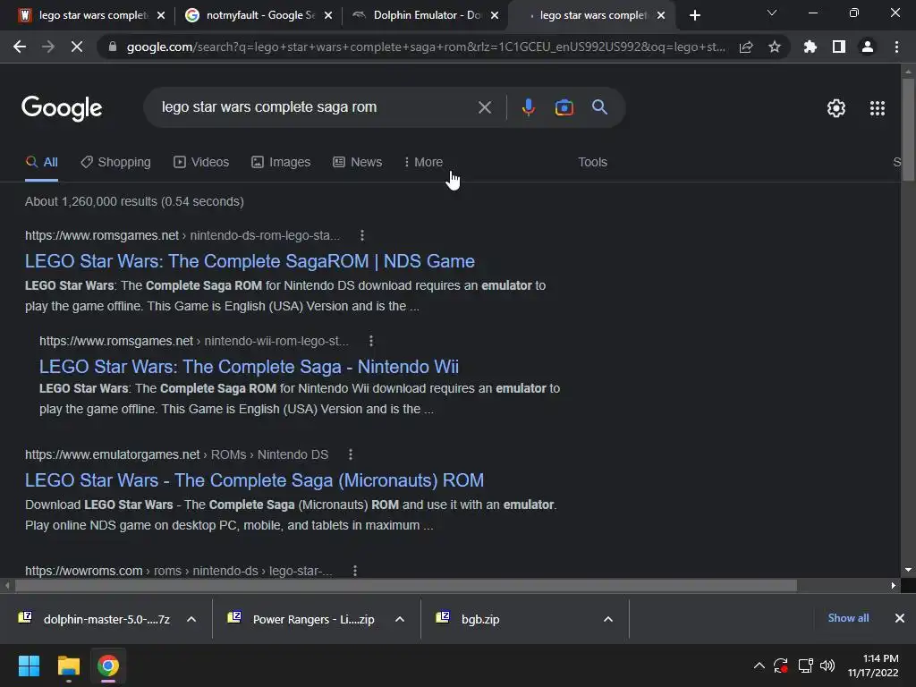Image resolution: width=916 pixels, height=687 pixels.
Task: Bookmark this page with the star icon
Action: pyautogui.click(x=775, y=47)
